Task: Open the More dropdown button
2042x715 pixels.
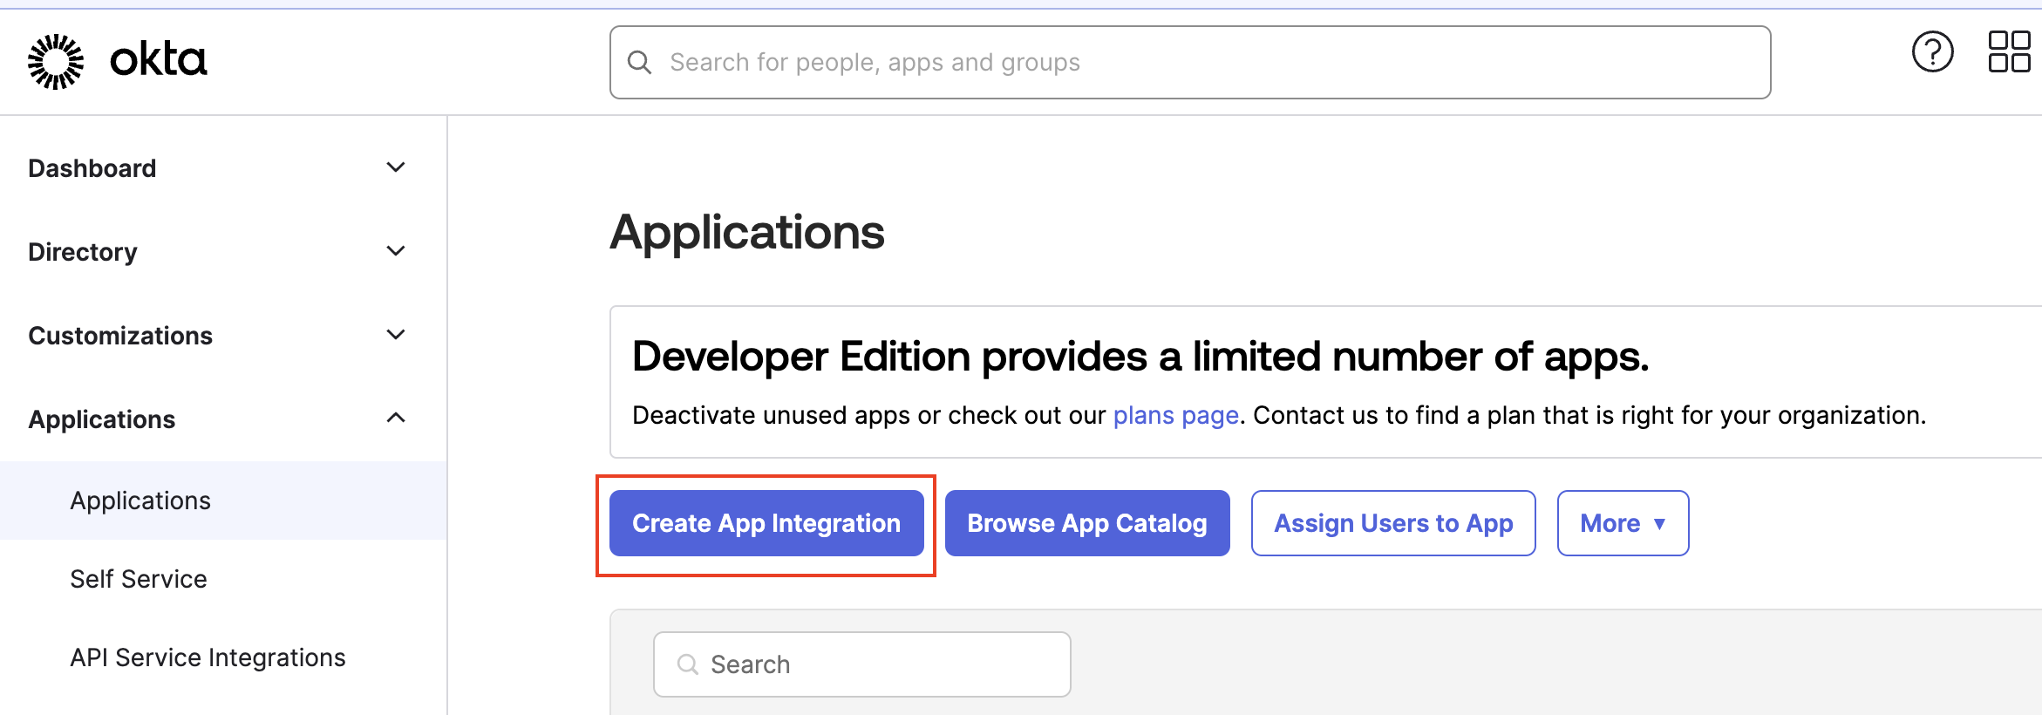Action: click(1623, 523)
